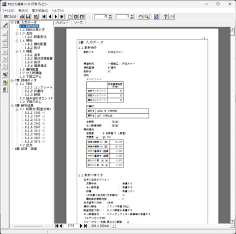This screenshot has width=236, height=234.
Task: Collapse the 2.1 材料 tree node
Action: 17,84
